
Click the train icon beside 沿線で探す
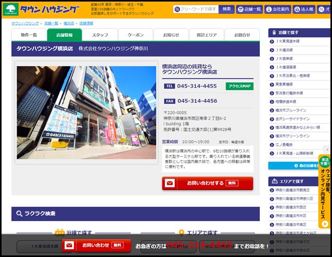tap(274, 32)
